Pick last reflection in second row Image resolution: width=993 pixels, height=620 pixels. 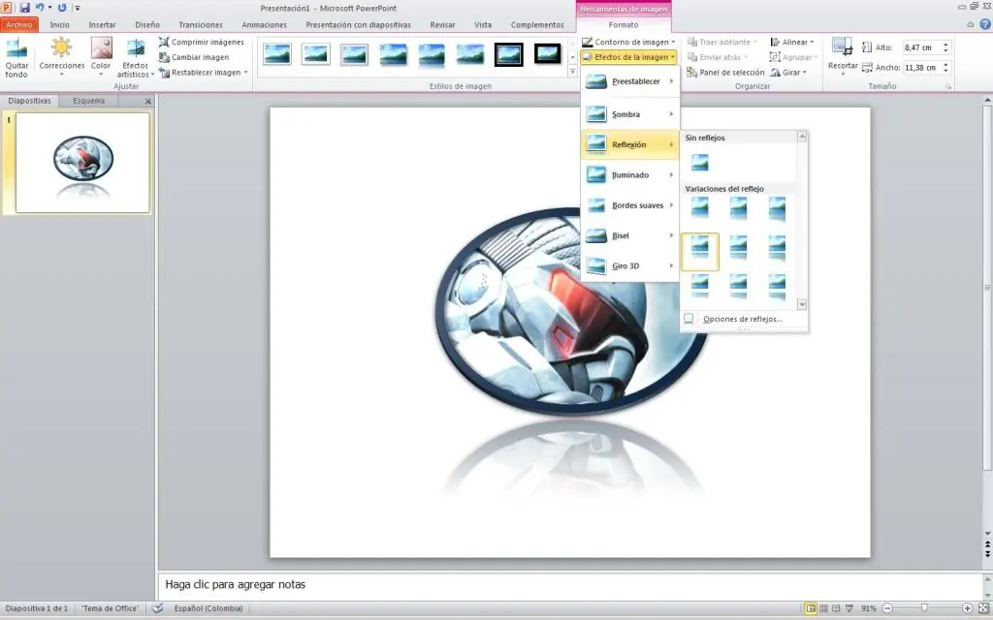pos(777,249)
